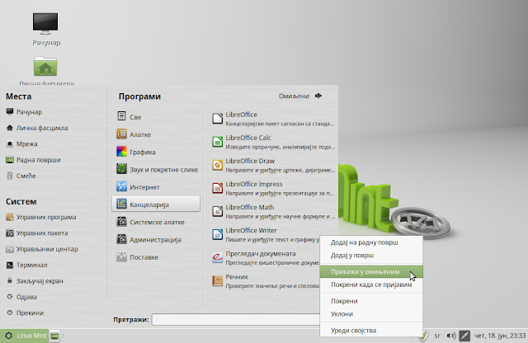Select the Интернет category
Image resolution: width=528 pixels, height=343 pixels.
point(156,187)
